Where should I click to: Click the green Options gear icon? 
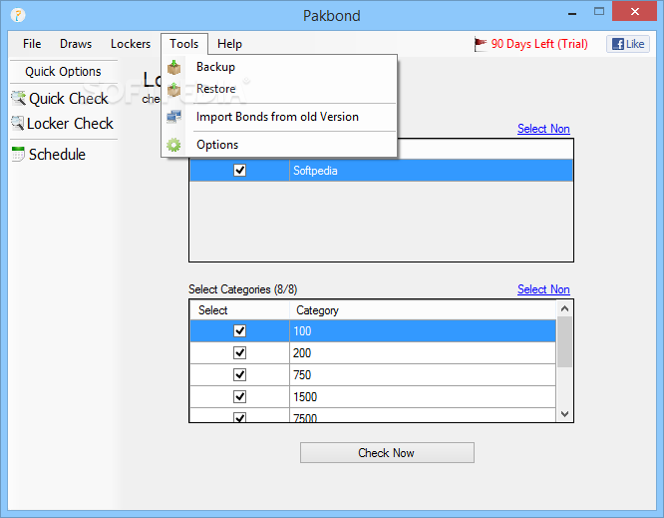173,145
